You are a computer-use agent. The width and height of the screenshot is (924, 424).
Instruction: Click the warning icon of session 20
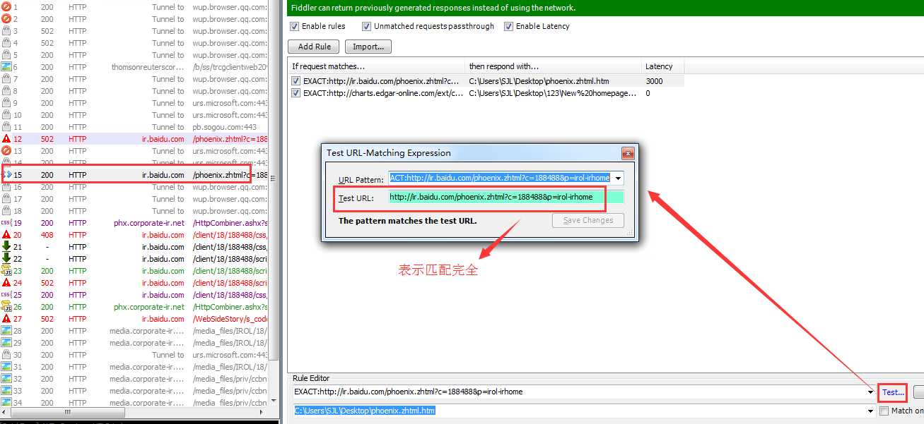[x=6, y=235]
